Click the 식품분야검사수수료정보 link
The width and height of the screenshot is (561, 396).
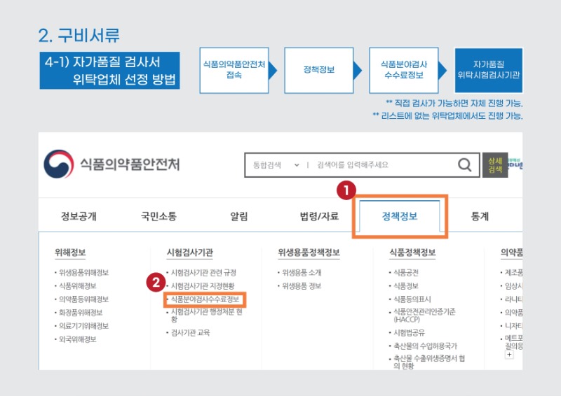pyautogui.click(x=205, y=299)
